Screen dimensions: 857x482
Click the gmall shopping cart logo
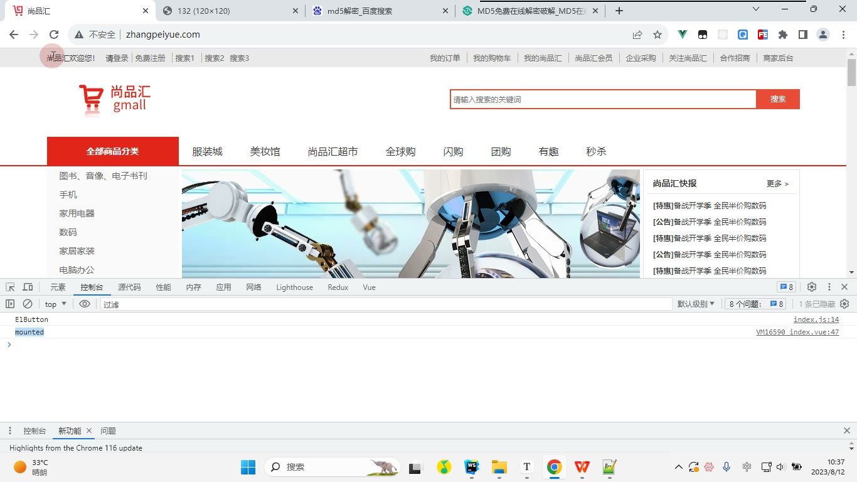[x=114, y=100]
